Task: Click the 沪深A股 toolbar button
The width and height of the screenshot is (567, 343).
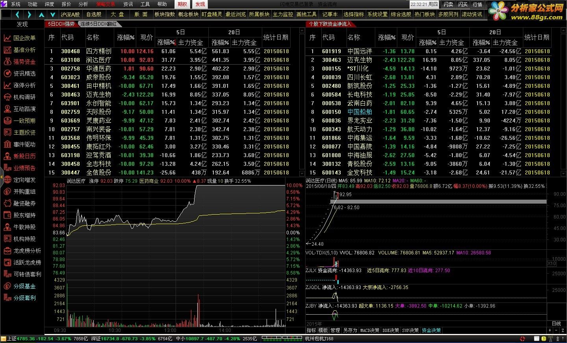Action: point(70,15)
